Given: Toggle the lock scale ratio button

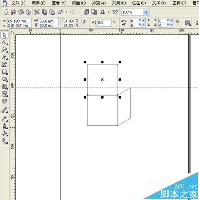Looking at the screenshot, I should (84, 21).
